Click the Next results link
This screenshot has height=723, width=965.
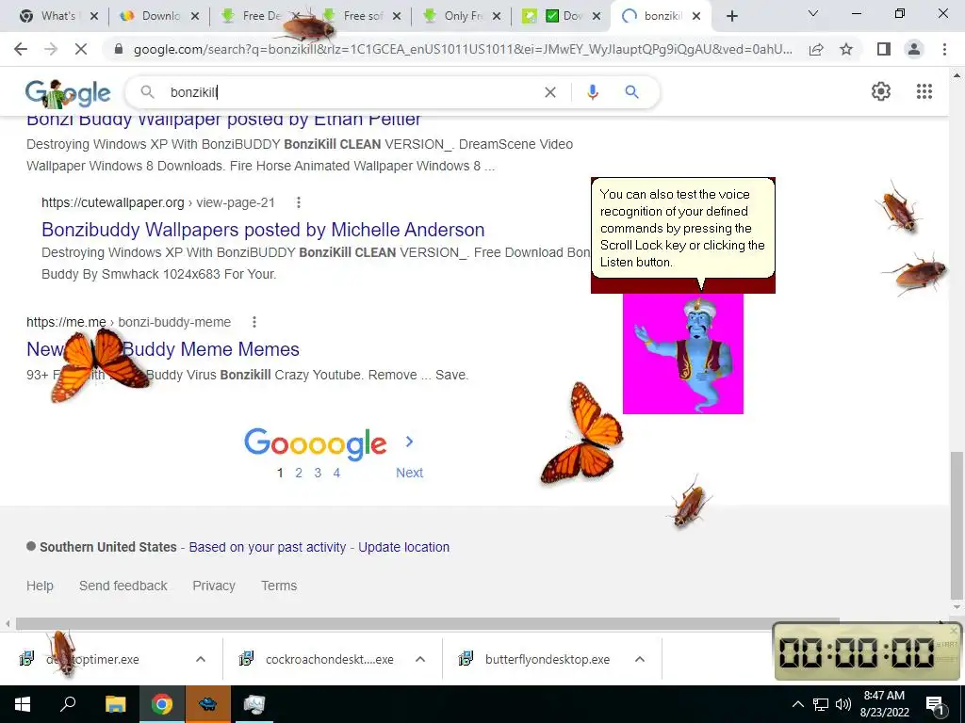pyautogui.click(x=409, y=473)
